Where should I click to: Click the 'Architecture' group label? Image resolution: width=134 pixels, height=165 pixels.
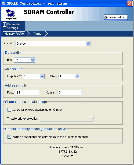14,69
